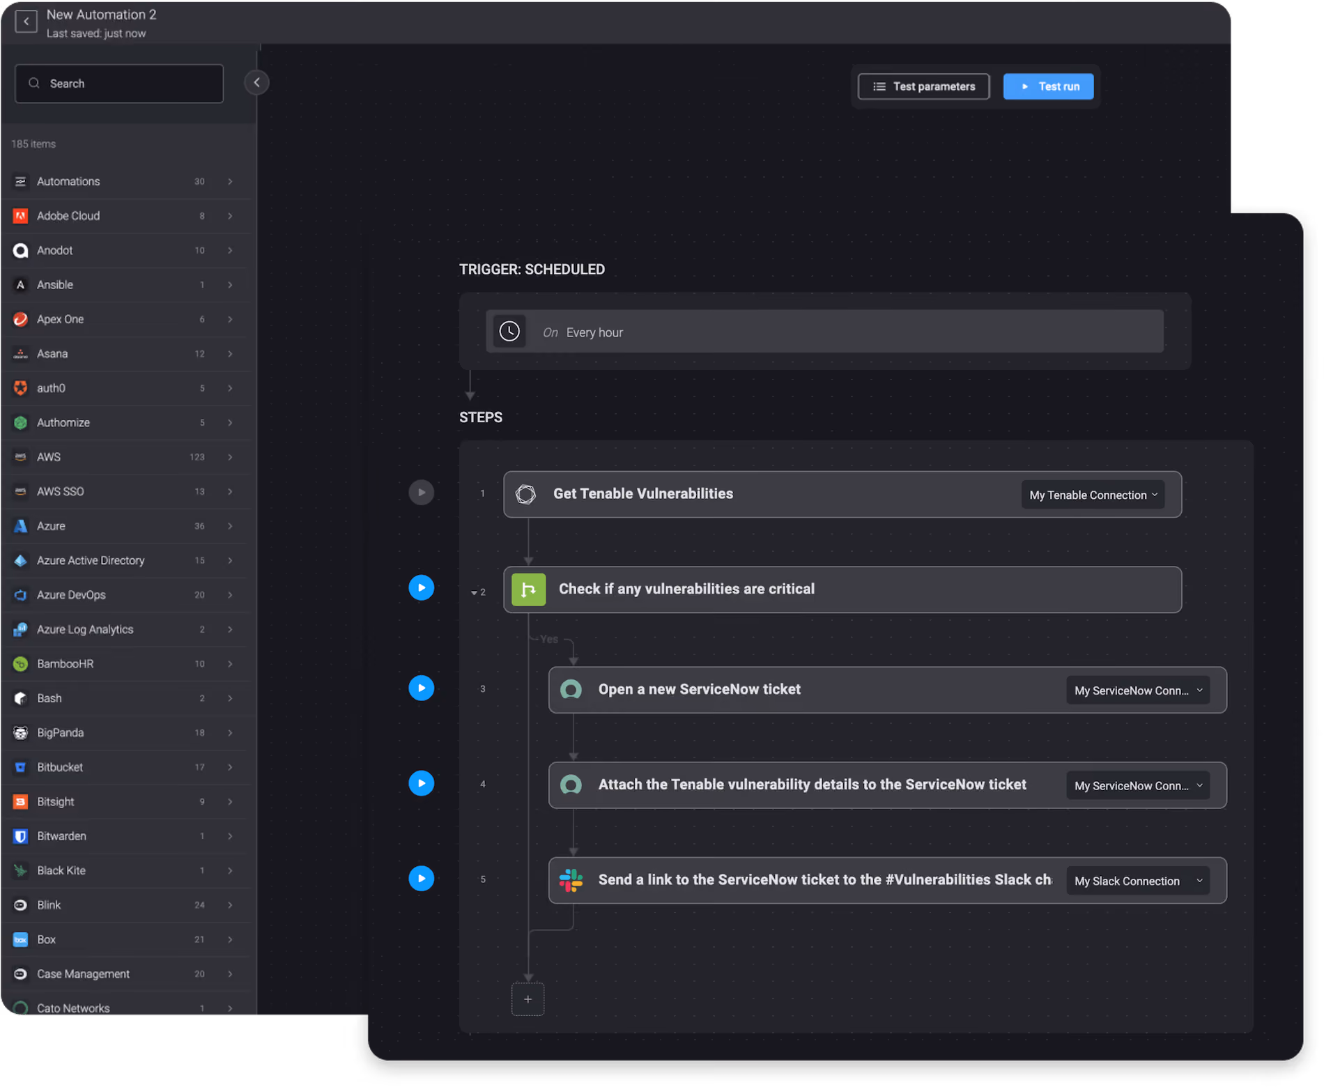The height and width of the screenshot is (1087, 1324).
Task: Click the green condition branch icon
Action: point(529,589)
